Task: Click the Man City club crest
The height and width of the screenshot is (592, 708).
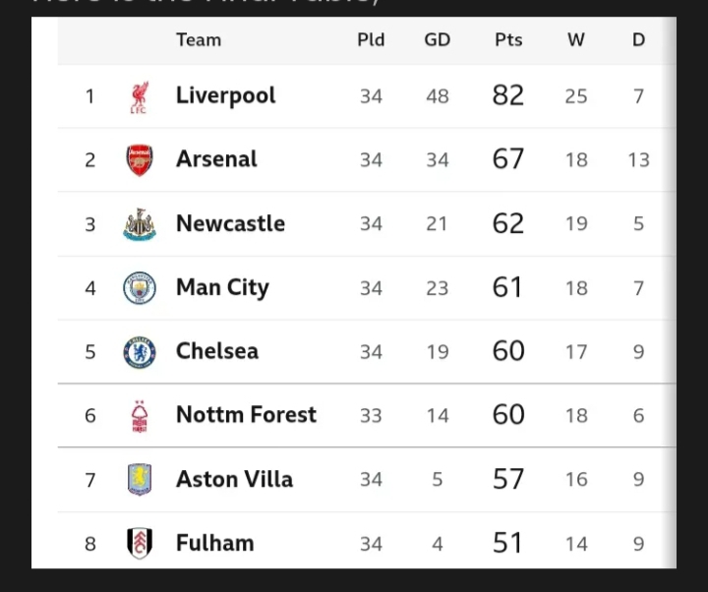Action: 140,288
